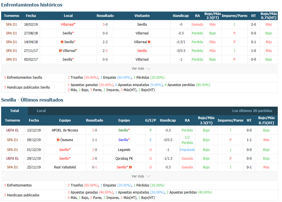Click HT score 1-1 in Osasuna row
Viewport: 282px width, 202px height.
point(249,140)
